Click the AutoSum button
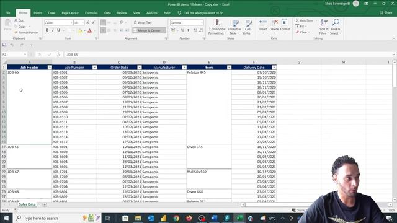 [x=305, y=20]
